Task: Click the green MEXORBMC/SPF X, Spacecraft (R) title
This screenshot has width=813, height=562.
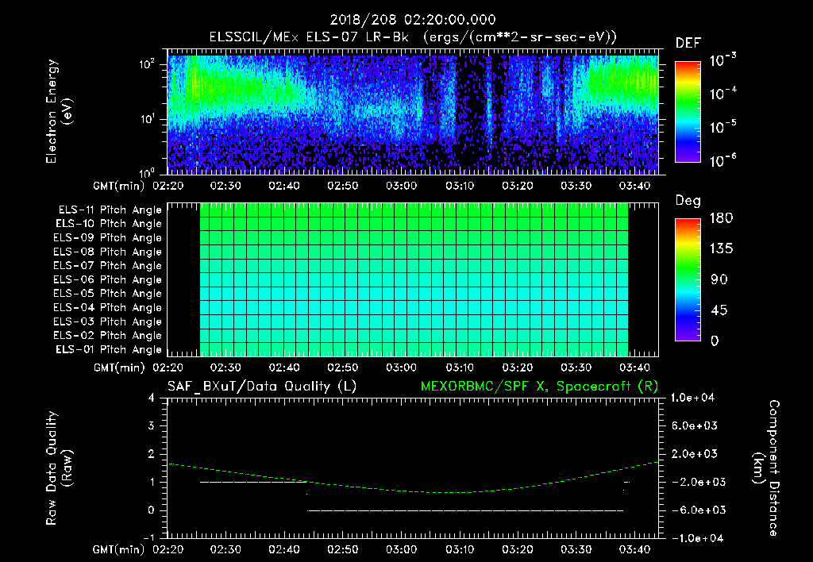Action: (539, 387)
